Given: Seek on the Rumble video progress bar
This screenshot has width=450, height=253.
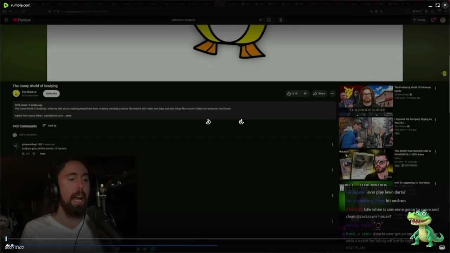Looking at the screenshot, I should pos(225,239).
